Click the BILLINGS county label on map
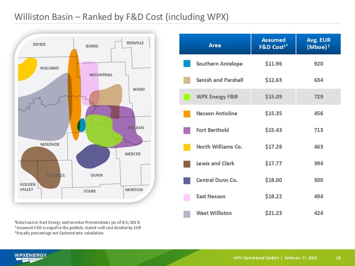This screenshot has width=355, height=266. pyautogui.click(x=55, y=176)
